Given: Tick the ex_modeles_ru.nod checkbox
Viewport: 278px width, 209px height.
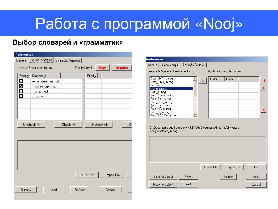Looking at the screenshot, I should 21,81.
